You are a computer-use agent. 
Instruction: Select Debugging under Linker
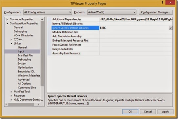(24, 60)
